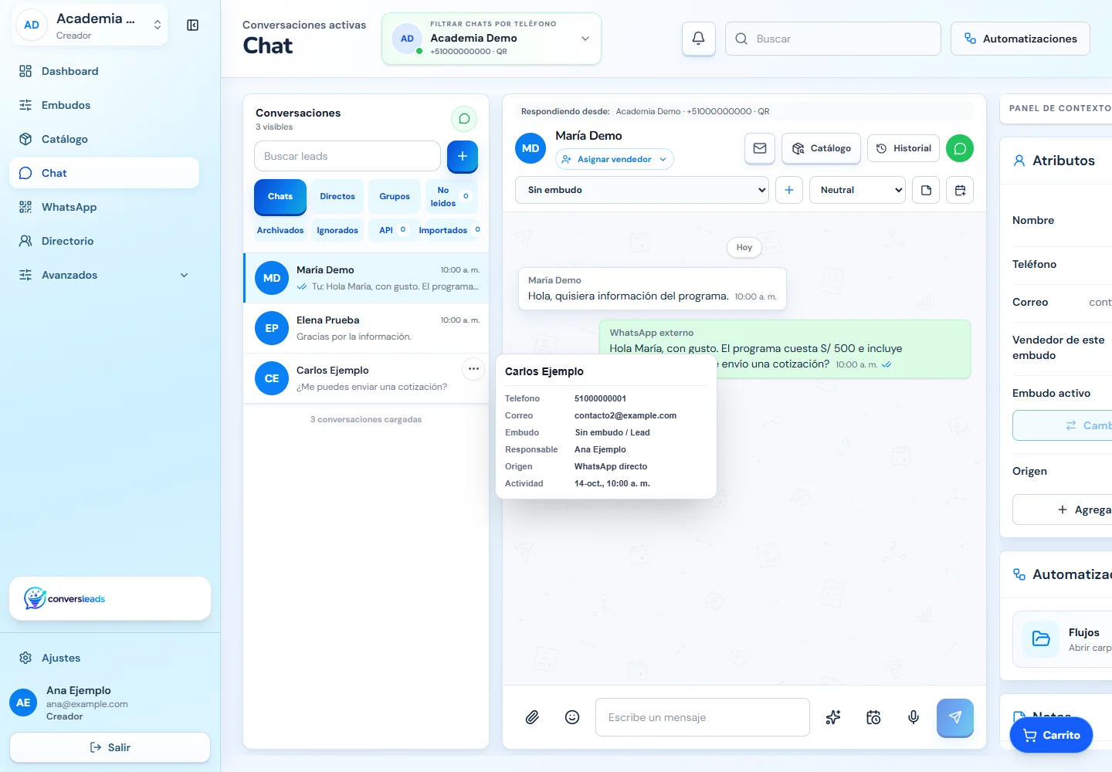Select the Archivados tab
Screen dimensions: 1112x772
click(280, 230)
